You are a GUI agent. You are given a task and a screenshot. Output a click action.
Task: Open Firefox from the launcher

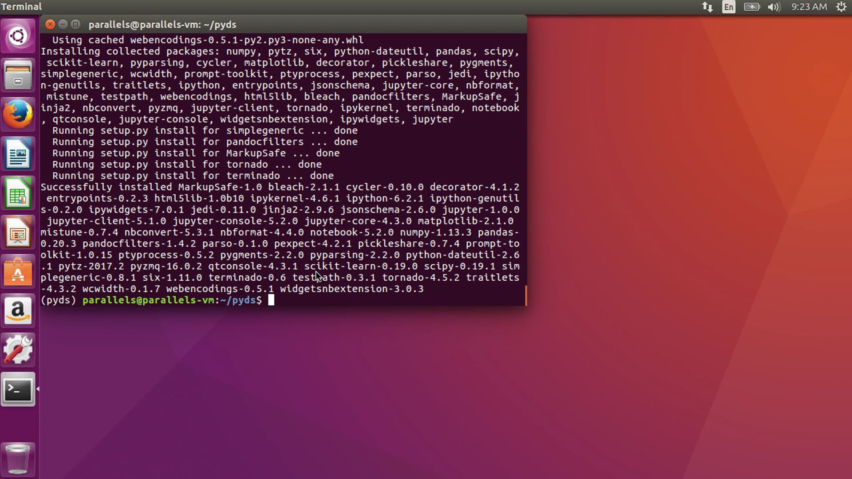(18, 114)
